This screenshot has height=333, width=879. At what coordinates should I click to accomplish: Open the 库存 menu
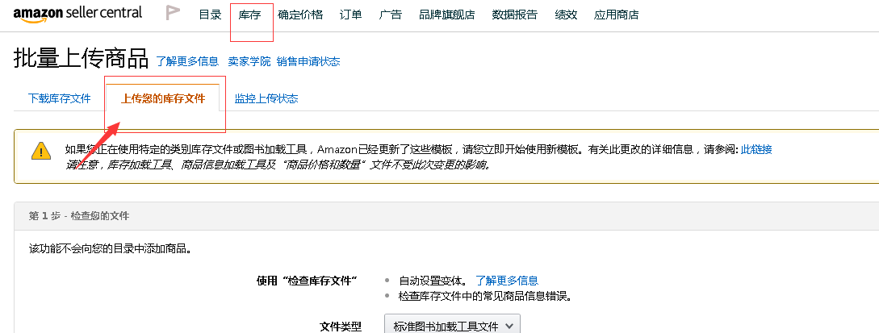(x=249, y=15)
